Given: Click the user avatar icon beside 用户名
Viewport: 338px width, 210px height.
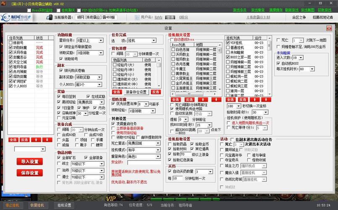Looking at the screenshot, I should pos(136,18).
